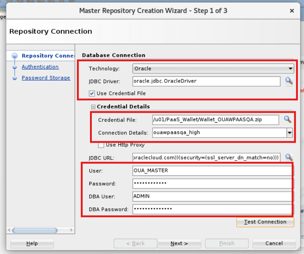Click the User field containing OUA_MASTER
The width and height of the screenshot is (304, 254).
pyautogui.click(x=212, y=171)
